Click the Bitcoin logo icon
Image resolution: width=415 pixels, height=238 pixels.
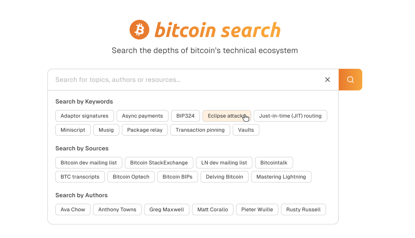click(140, 30)
